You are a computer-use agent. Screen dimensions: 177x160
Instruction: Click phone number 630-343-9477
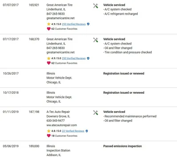coord(55,120)
